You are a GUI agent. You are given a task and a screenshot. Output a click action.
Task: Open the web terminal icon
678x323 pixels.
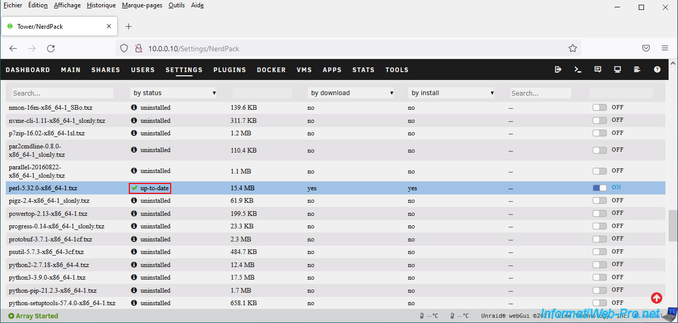point(577,70)
